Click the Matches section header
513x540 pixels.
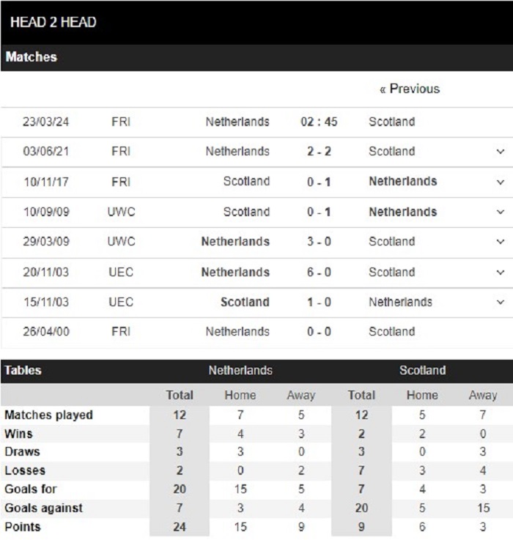pyautogui.click(x=256, y=57)
